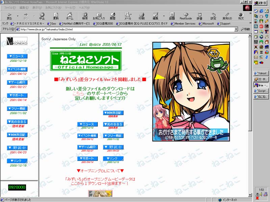
Task: Open the HotMail の無料サービス link
Action: coord(75,24)
